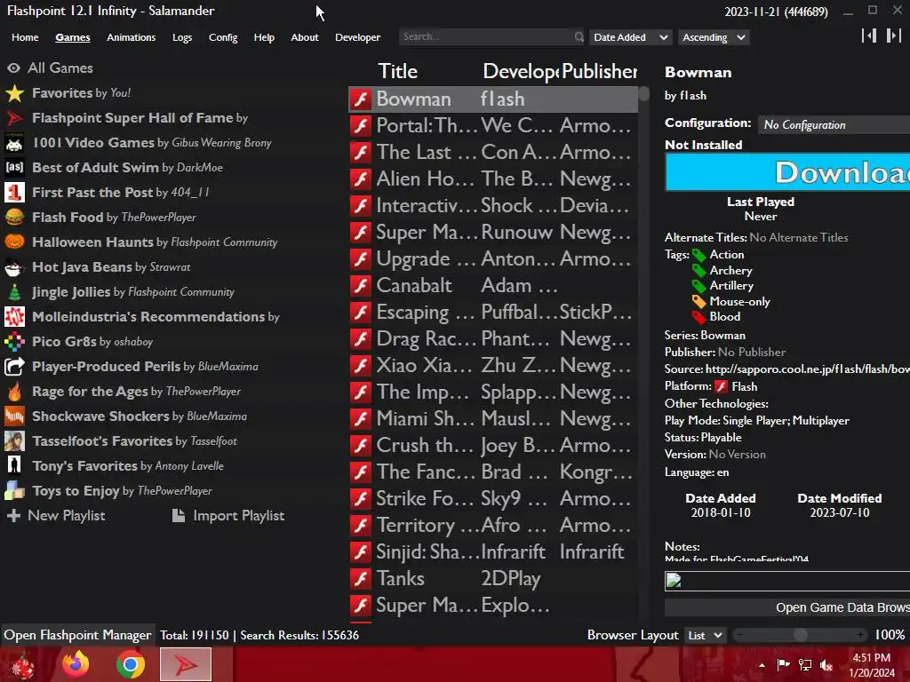Select the Flashpoint Super Hall of Fame icon
The height and width of the screenshot is (682, 910).
pyautogui.click(x=14, y=118)
